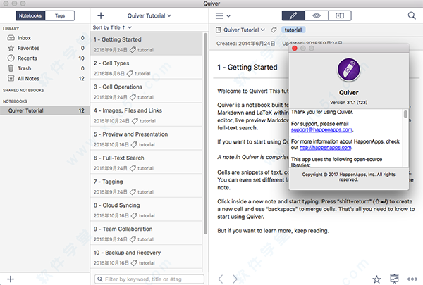Switch to preview mode eye icon
The image size is (423, 285).
(317, 16)
